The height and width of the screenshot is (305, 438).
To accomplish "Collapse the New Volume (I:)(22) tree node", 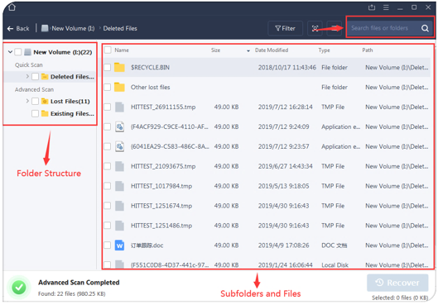I will coord(10,52).
